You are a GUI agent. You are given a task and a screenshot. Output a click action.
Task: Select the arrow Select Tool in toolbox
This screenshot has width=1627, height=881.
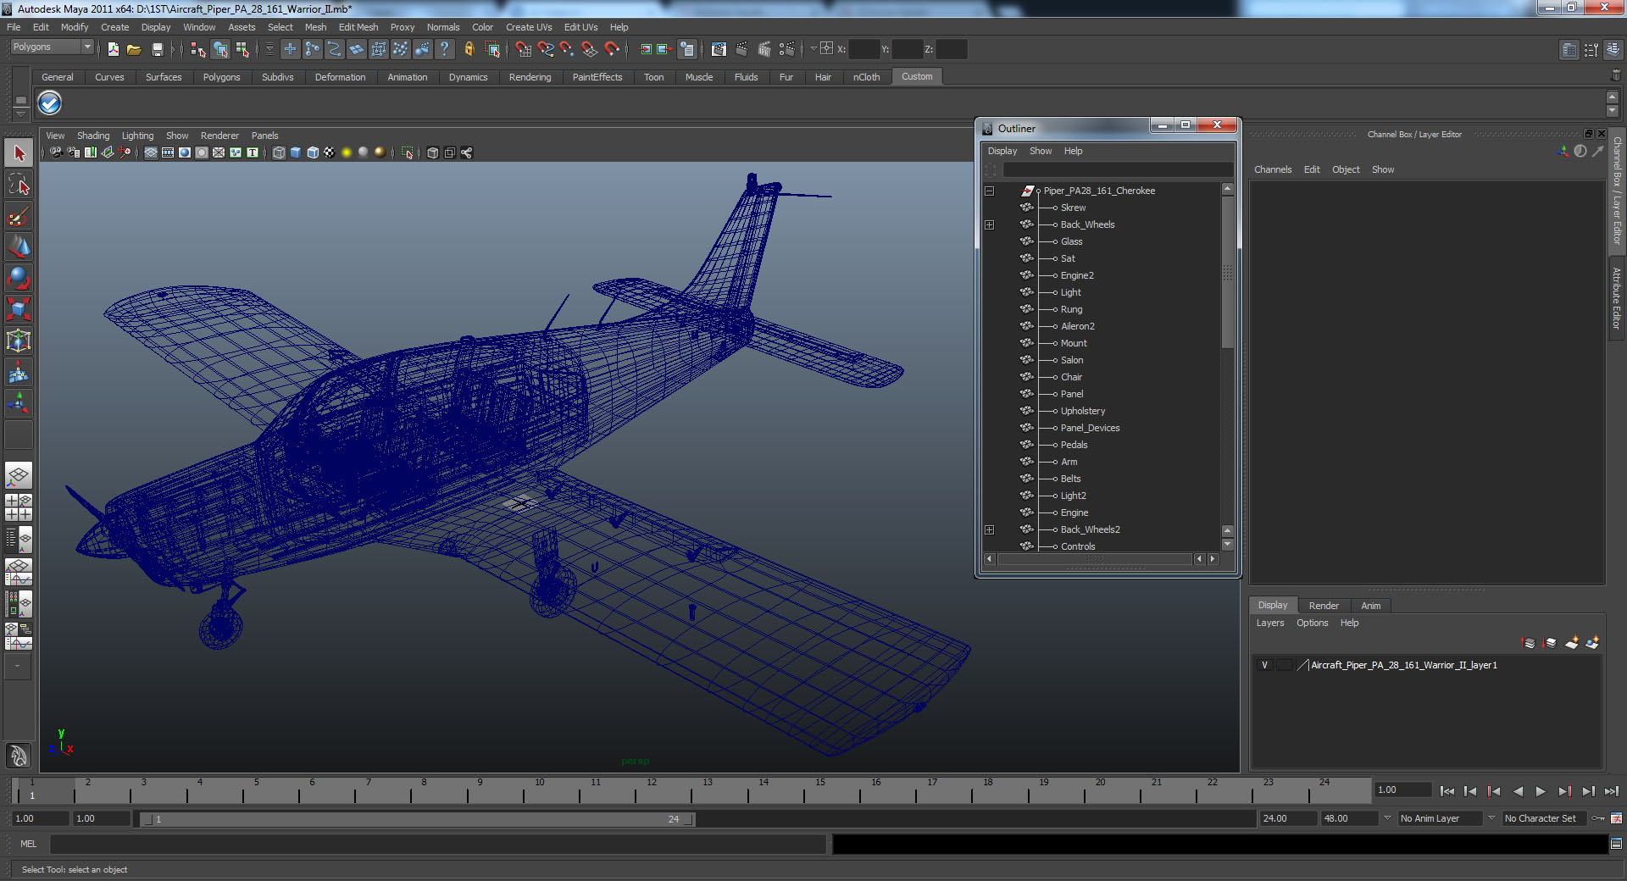coord(19,153)
